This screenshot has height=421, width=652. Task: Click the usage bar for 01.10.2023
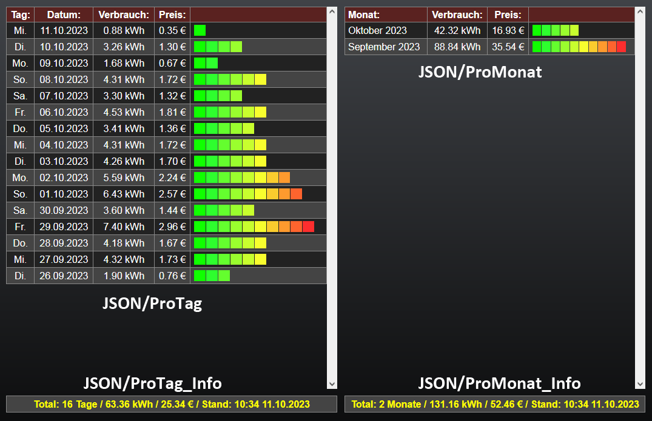(247, 194)
